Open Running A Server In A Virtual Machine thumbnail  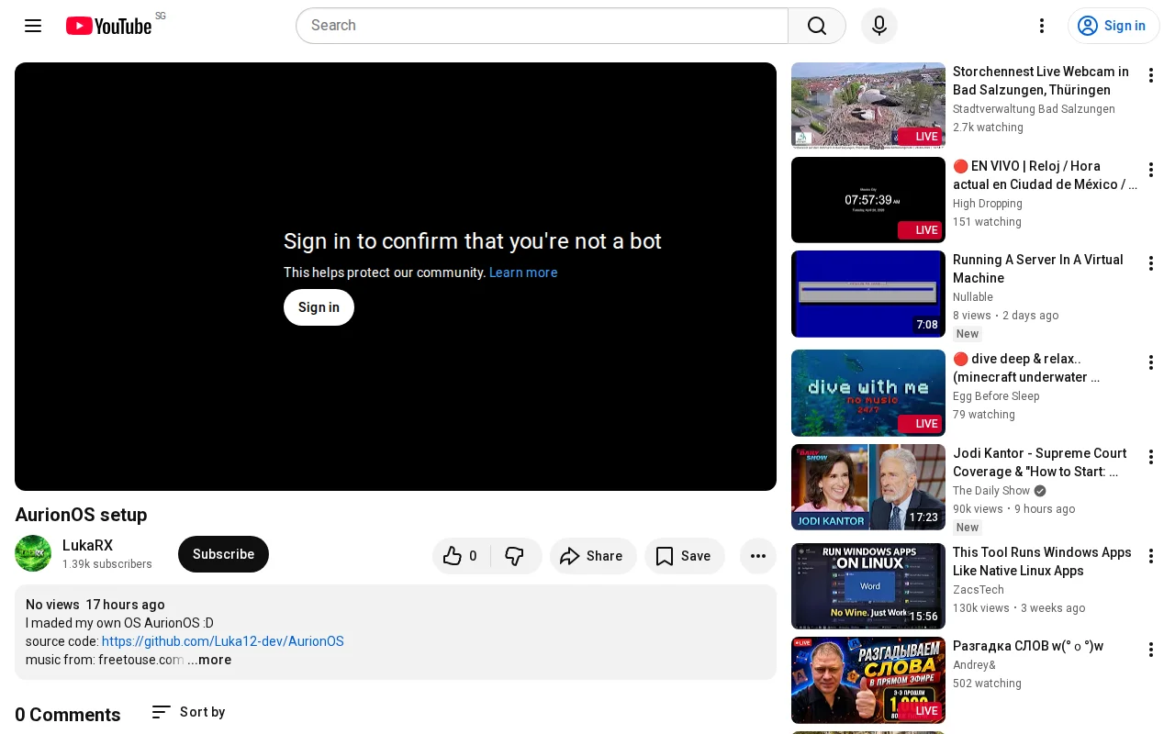[x=868, y=294]
